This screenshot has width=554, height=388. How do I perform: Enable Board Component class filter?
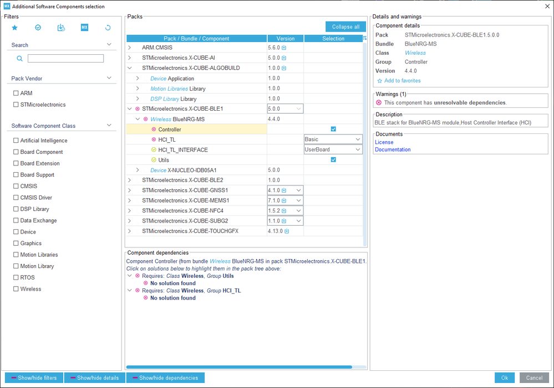[x=16, y=152]
